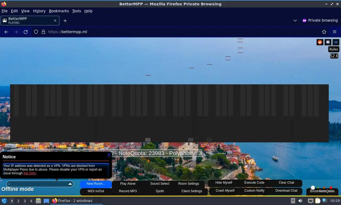Click the removable media eject tray icon
Viewport: 341px width, 205px height.
(293, 201)
